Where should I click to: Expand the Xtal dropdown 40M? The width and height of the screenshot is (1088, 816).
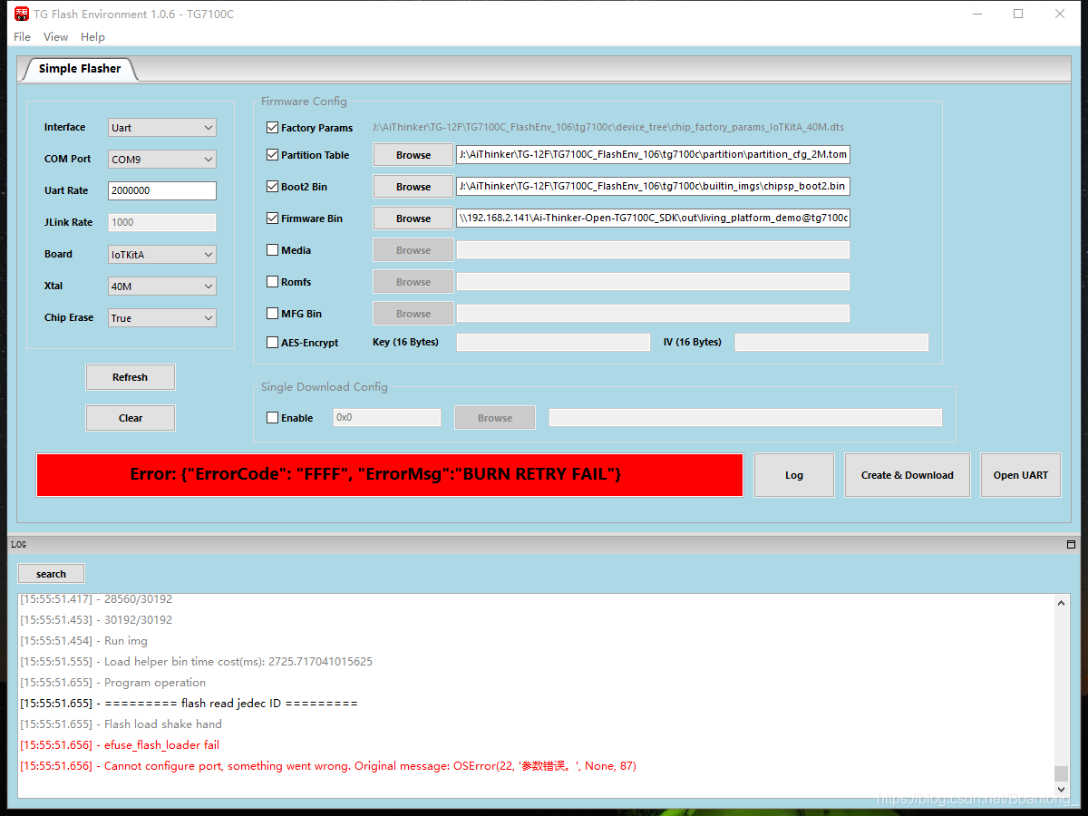[162, 287]
